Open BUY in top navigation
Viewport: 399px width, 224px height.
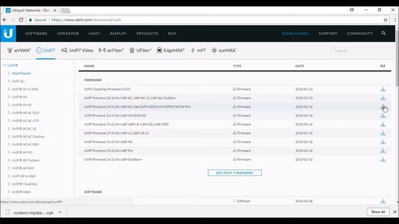coord(172,34)
